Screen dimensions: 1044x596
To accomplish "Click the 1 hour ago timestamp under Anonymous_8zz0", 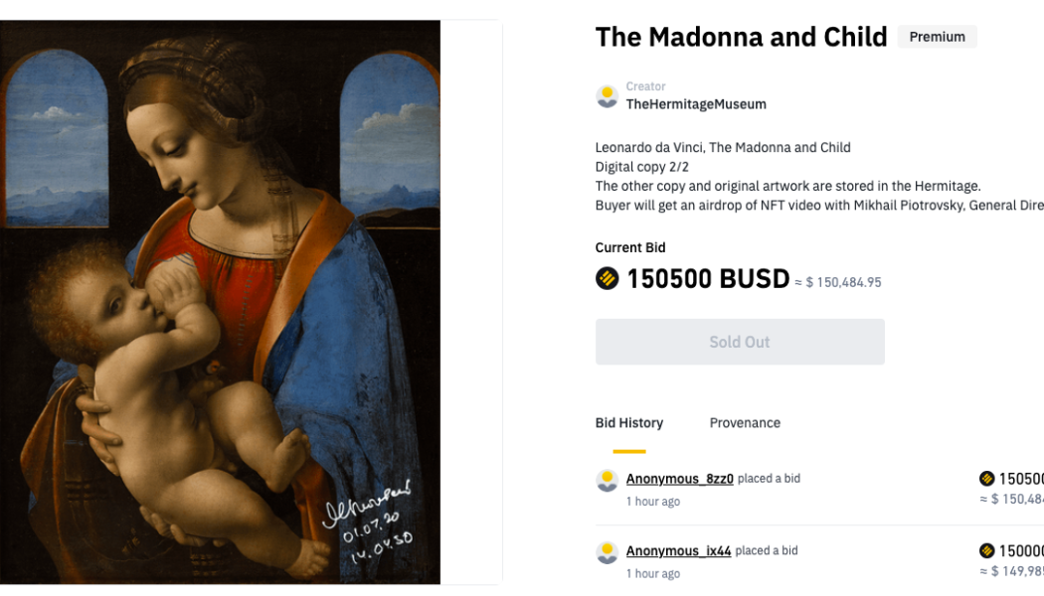I will 653,502.
